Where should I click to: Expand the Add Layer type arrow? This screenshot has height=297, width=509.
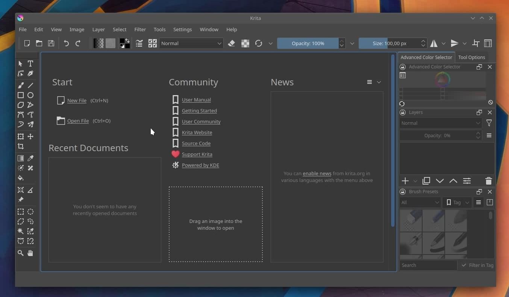tap(415, 181)
